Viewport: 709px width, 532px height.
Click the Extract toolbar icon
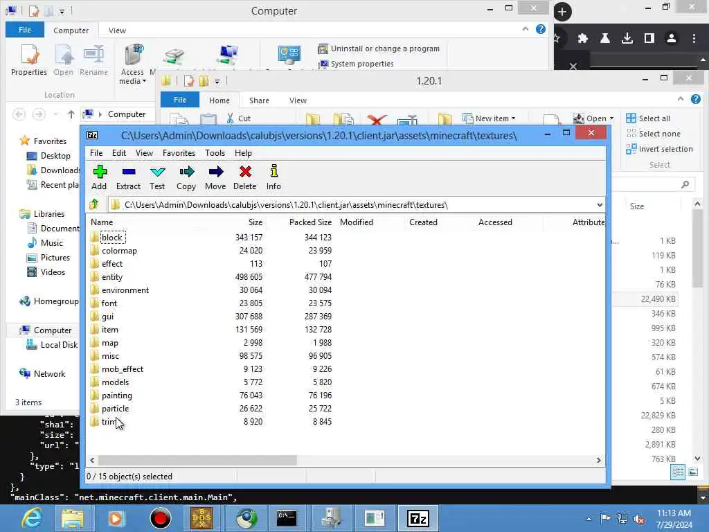128,177
